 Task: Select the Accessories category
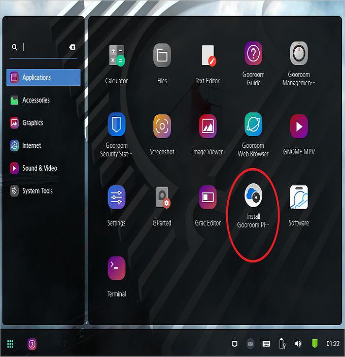pyautogui.click(x=36, y=100)
